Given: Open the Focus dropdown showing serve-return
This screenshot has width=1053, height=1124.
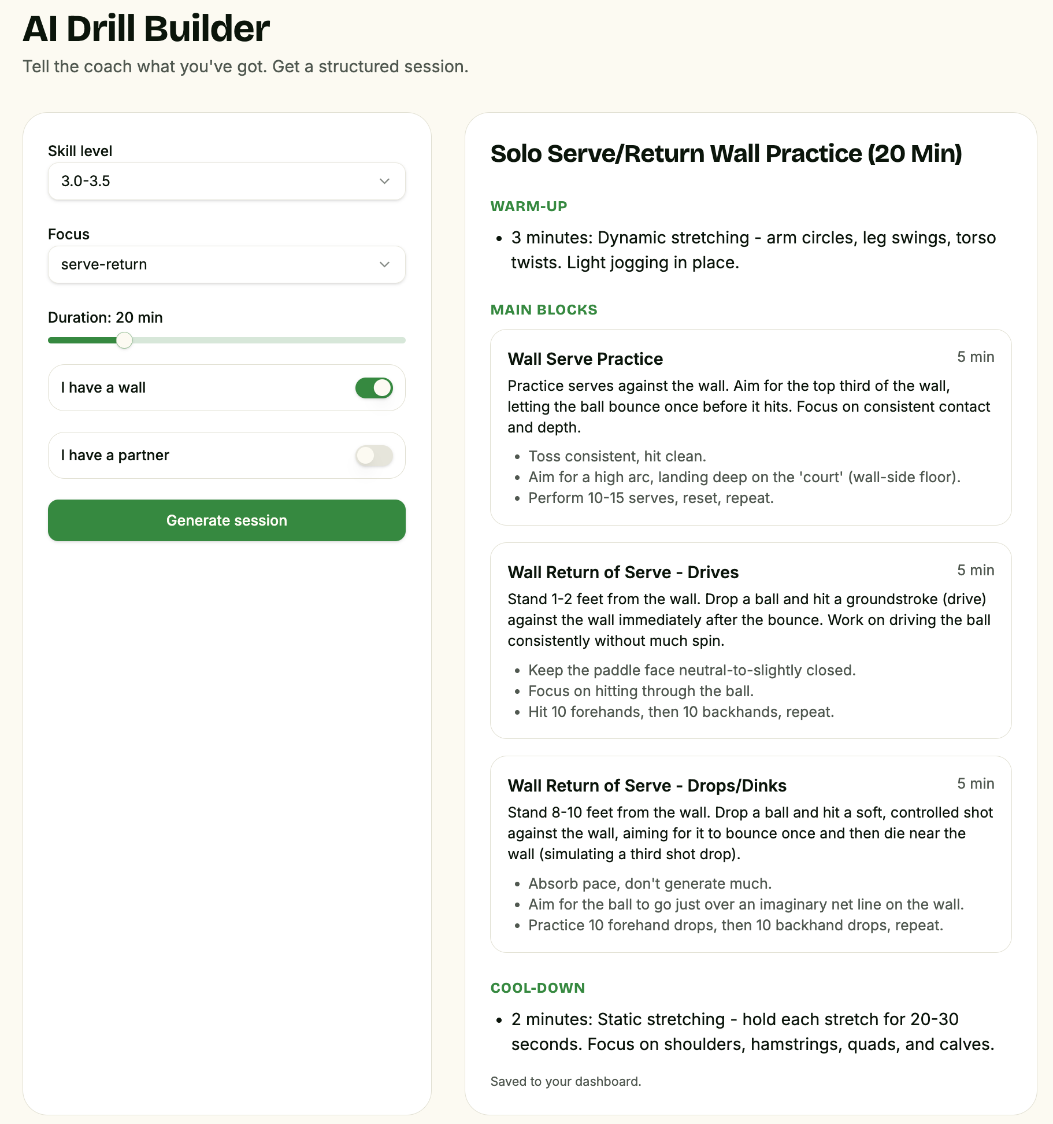Looking at the screenshot, I should 227,265.
